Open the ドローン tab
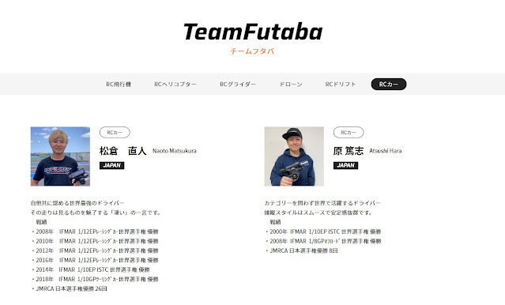Image resolution: width=505 pixels, height=305 pixels. click(291, 85)
